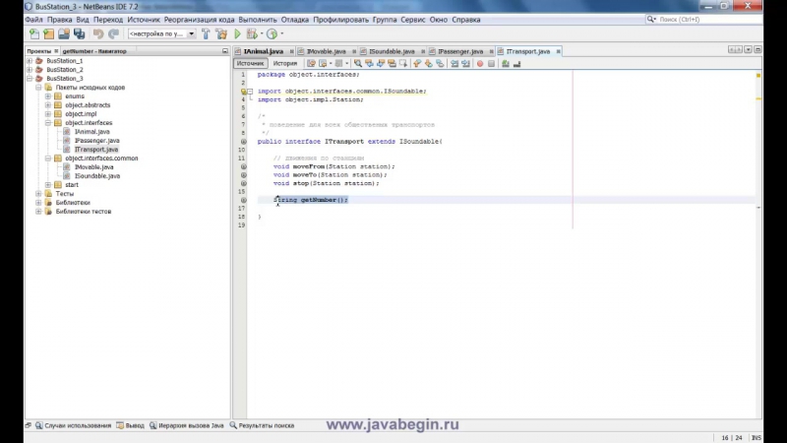Start macro recording with red circle icon
This screenshot has width=787, height=443.
coord(479,63)
